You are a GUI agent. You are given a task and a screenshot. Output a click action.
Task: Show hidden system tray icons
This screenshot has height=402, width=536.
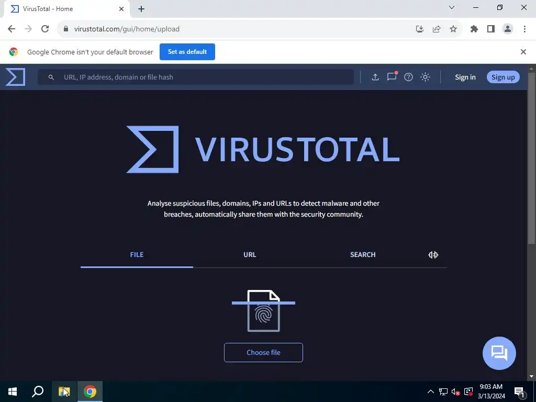pyautogui.click(x=431, y=392)
